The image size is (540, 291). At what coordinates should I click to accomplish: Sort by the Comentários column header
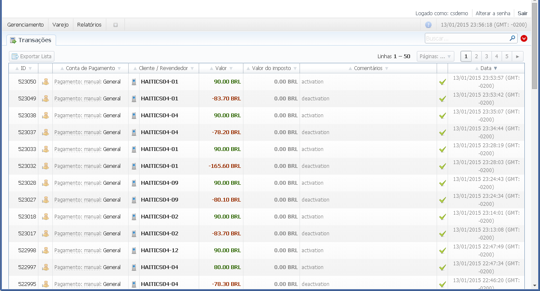coord(368,68)
